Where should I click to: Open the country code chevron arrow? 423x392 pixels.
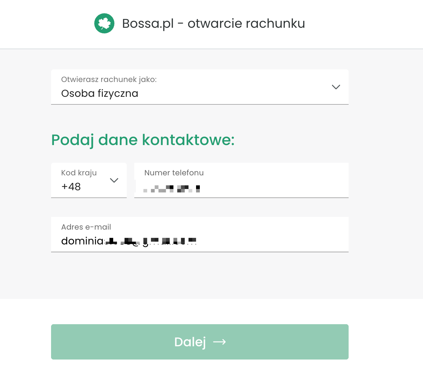click(114, 180)
